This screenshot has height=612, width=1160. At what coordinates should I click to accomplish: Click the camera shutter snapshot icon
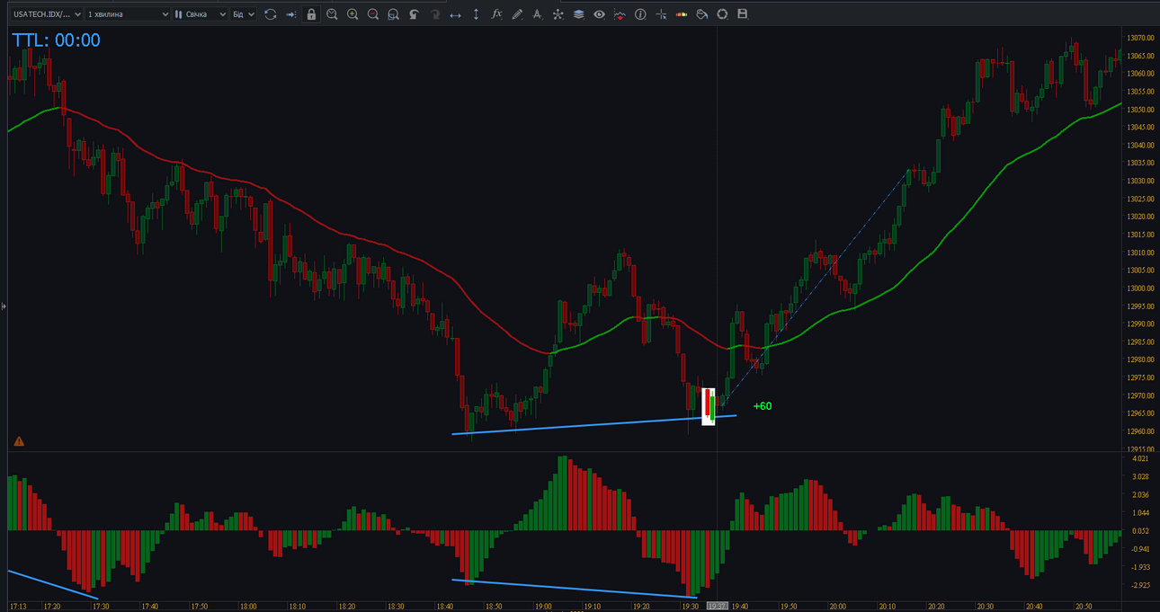tap(722, 14)
